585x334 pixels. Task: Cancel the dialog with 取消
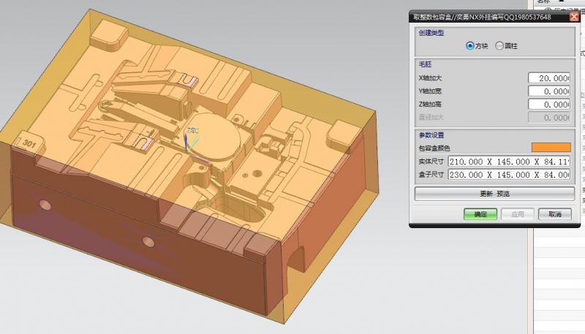coord(554,214)
